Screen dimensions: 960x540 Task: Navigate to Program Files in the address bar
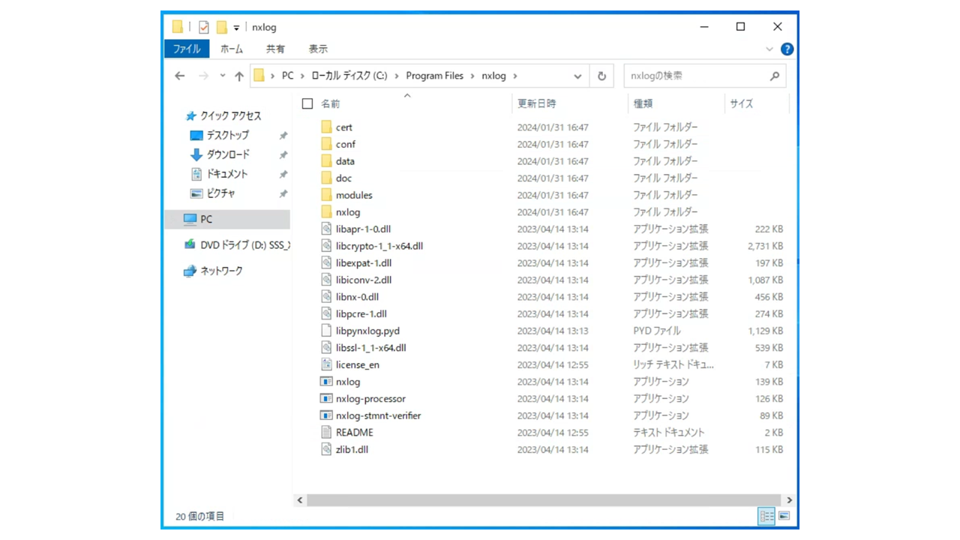coord(435,76)
